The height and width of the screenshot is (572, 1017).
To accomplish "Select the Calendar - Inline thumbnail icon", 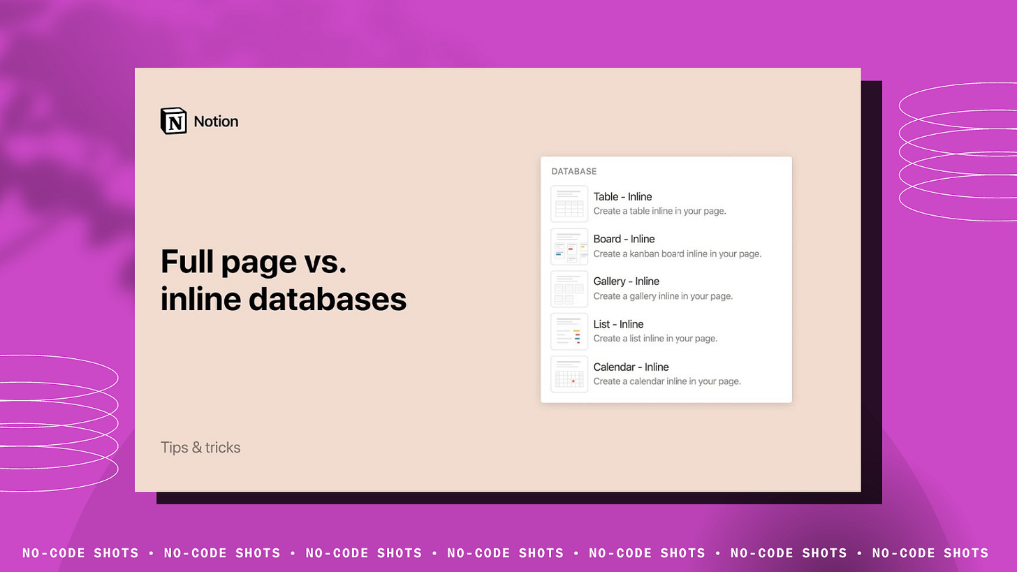I will pyautogui.click(x=569, y=374).
